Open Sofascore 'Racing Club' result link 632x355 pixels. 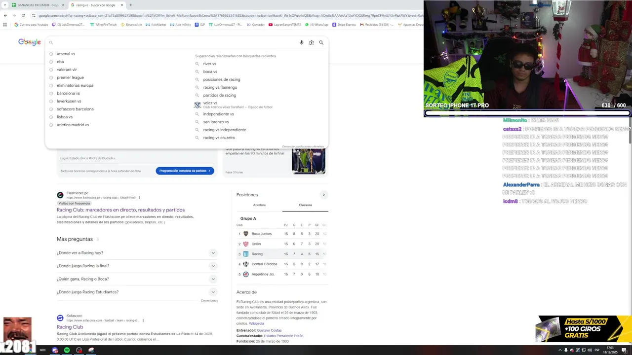[x=70, y=327]
